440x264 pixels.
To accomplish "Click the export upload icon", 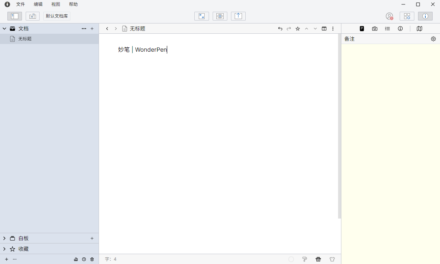I will point(238,16).
